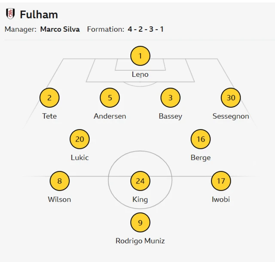The image size is (275, 262).
Task: Click manager name Marco Silva
Action: coord(60,30)
